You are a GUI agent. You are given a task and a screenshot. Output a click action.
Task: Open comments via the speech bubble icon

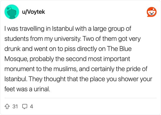point(25,106)
